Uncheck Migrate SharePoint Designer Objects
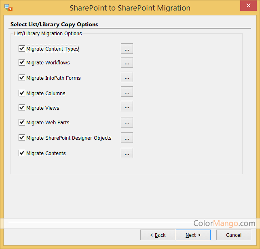 pyautogui.click(x=22, y=138)
